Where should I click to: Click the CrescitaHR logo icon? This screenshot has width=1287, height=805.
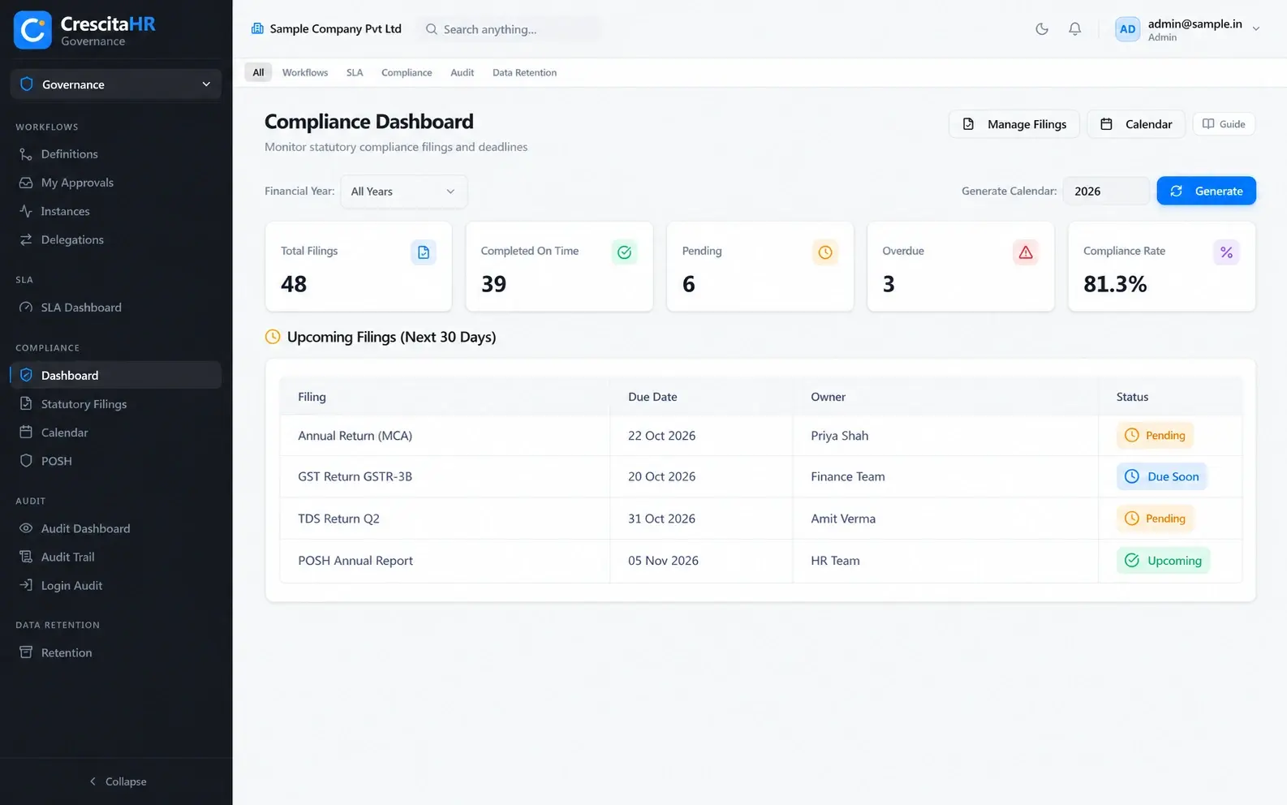pyautogui.click(x=32, y=30)
